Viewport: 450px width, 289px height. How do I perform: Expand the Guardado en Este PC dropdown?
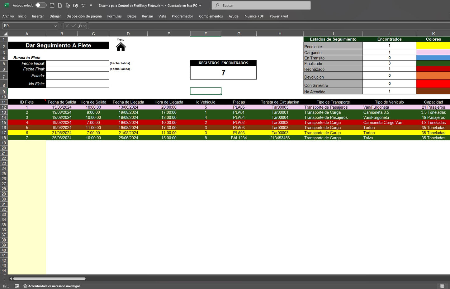coord(200,5)
